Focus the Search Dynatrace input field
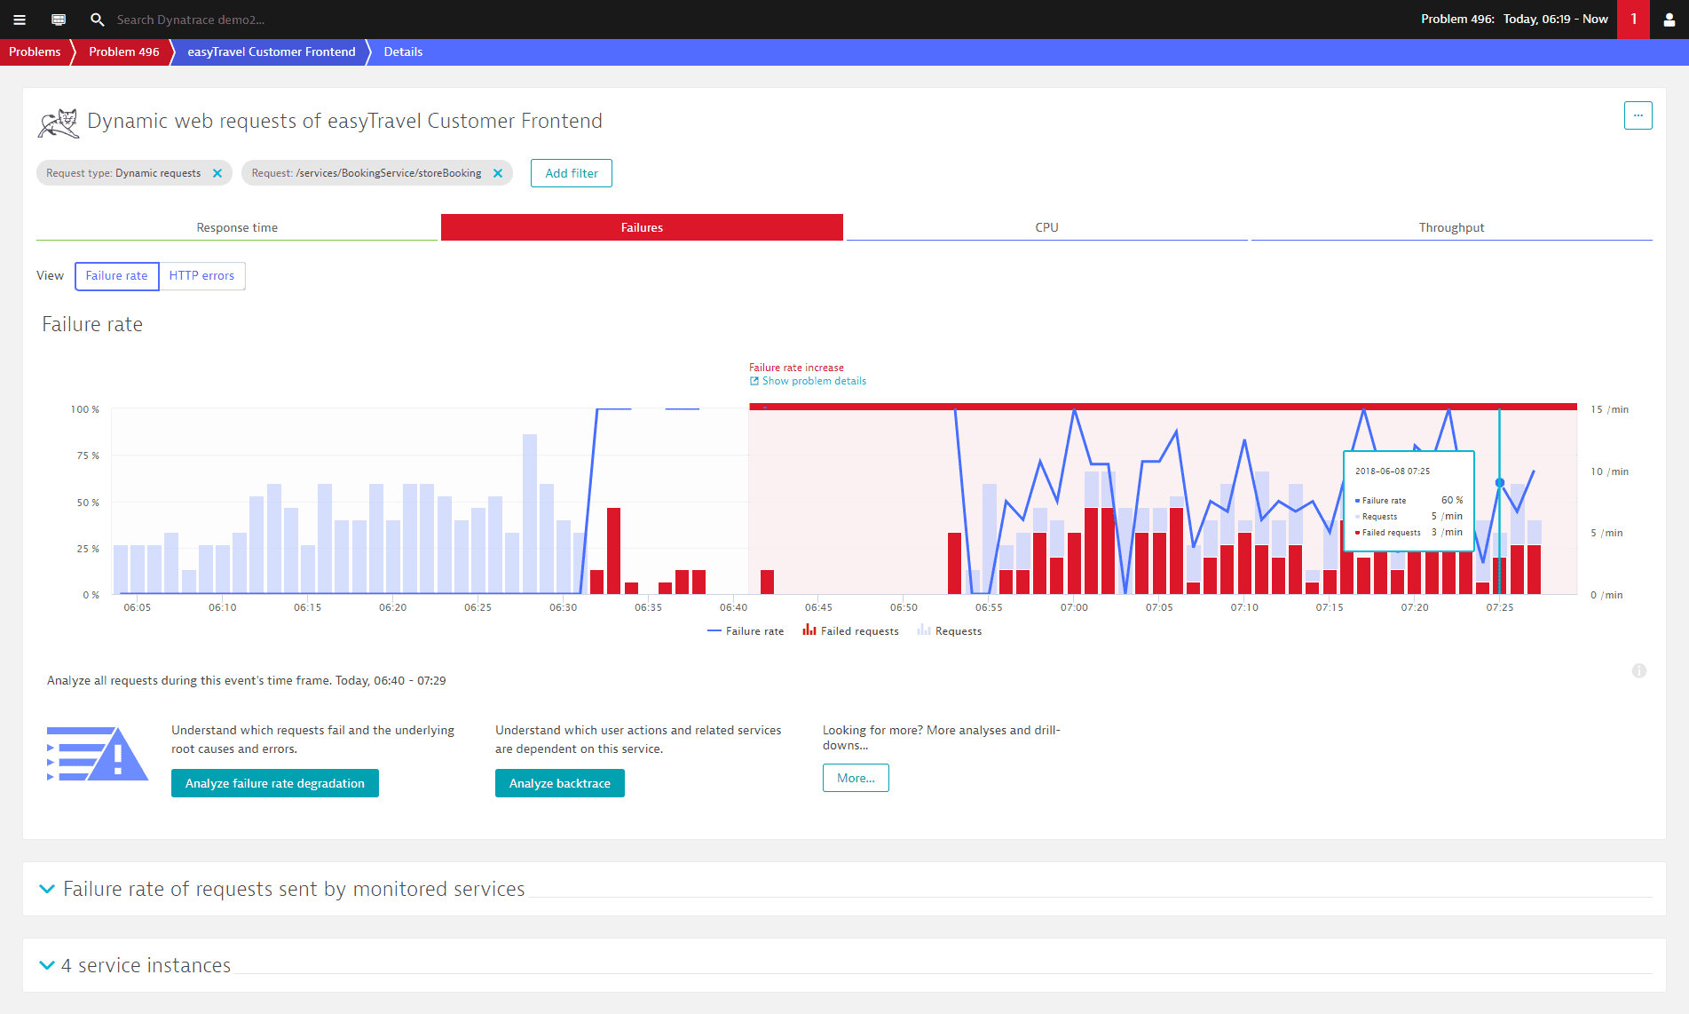 (x=191, y=20)
